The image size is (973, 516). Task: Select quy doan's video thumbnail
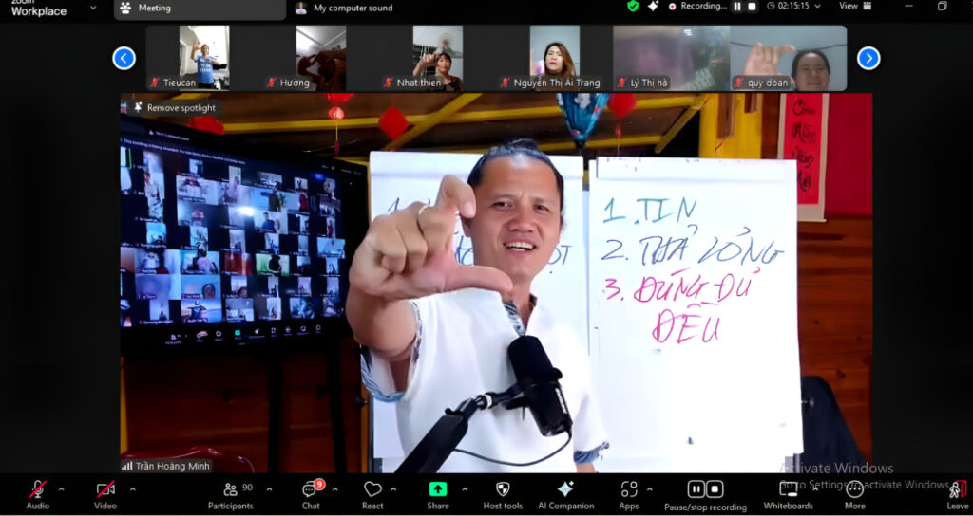(x=788, y=58)
